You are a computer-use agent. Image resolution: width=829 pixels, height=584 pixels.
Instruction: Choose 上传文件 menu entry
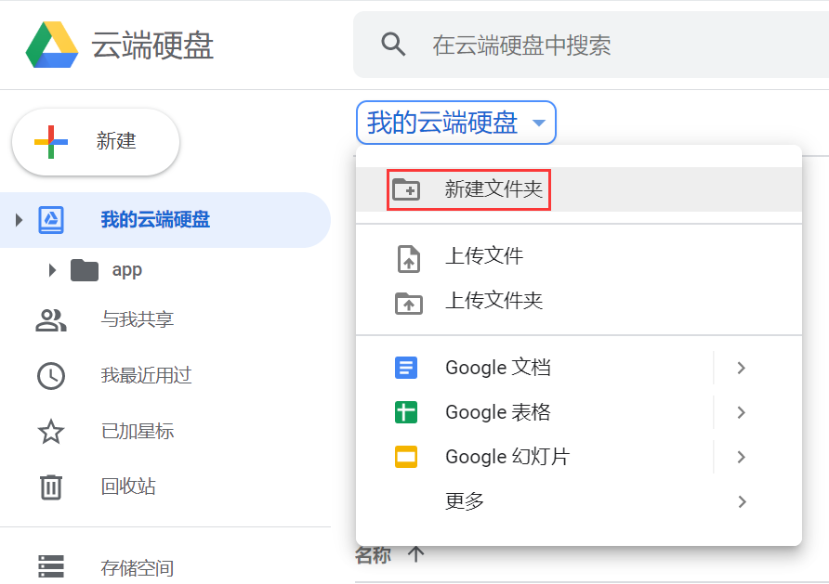(x=579, y=256)
